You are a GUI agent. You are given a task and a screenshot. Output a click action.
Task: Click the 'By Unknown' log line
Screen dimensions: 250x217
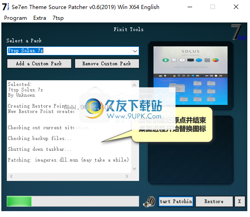click(22, 95)
